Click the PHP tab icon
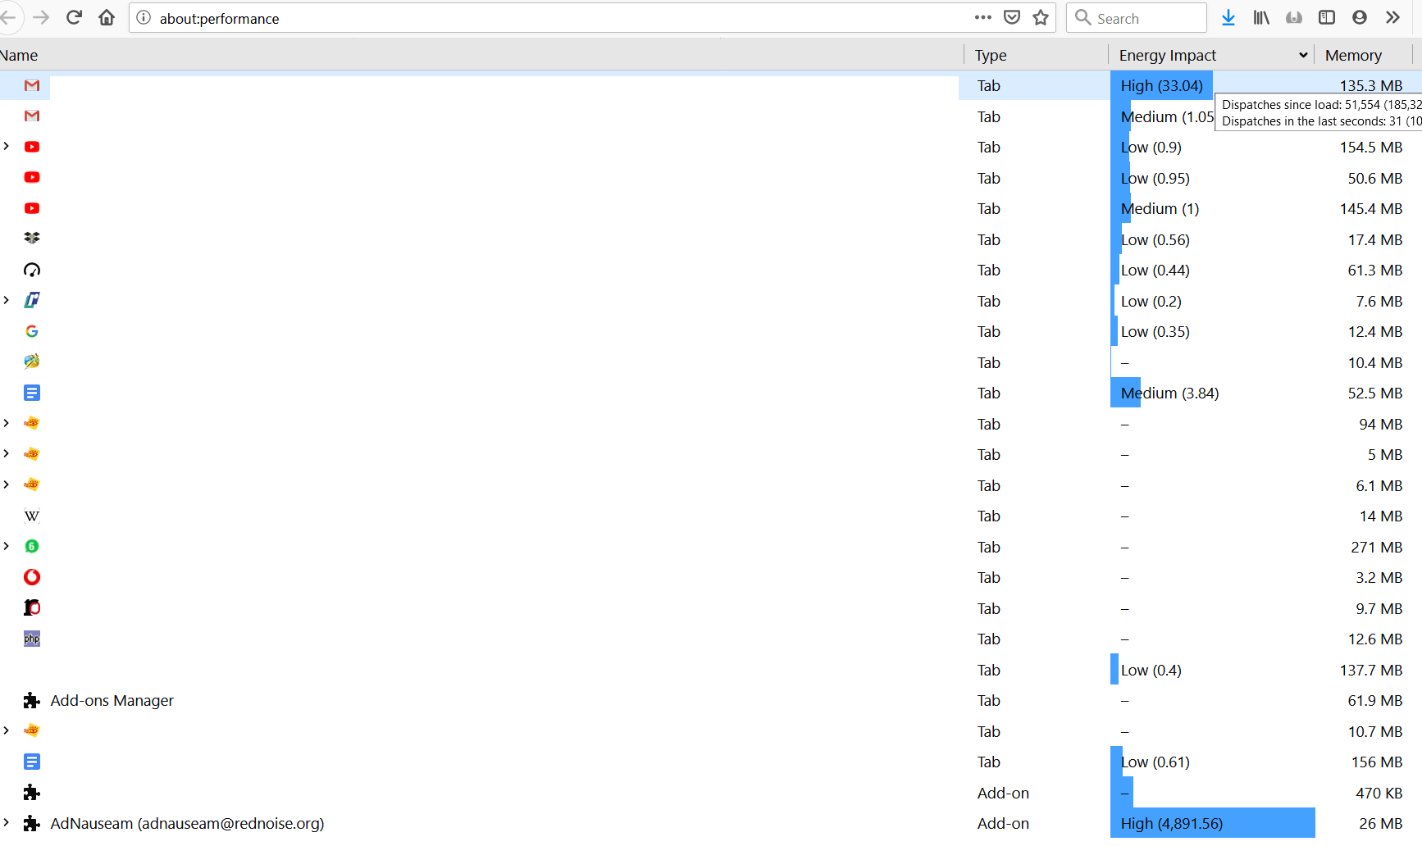1422x846 pixels. [32, 639]
